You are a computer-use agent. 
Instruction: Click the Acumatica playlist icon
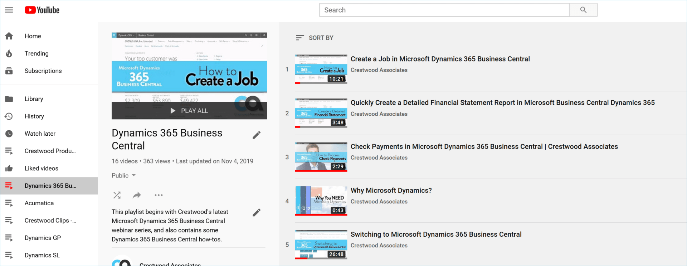(x=9, y=203)
